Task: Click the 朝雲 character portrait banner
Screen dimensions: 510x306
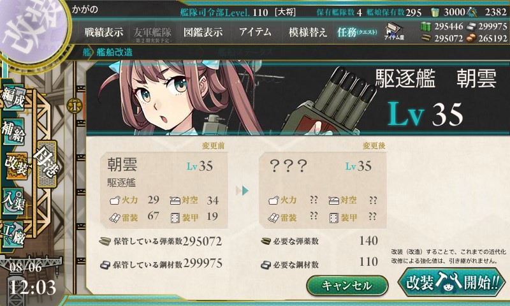Action: (x=297, y=98)
